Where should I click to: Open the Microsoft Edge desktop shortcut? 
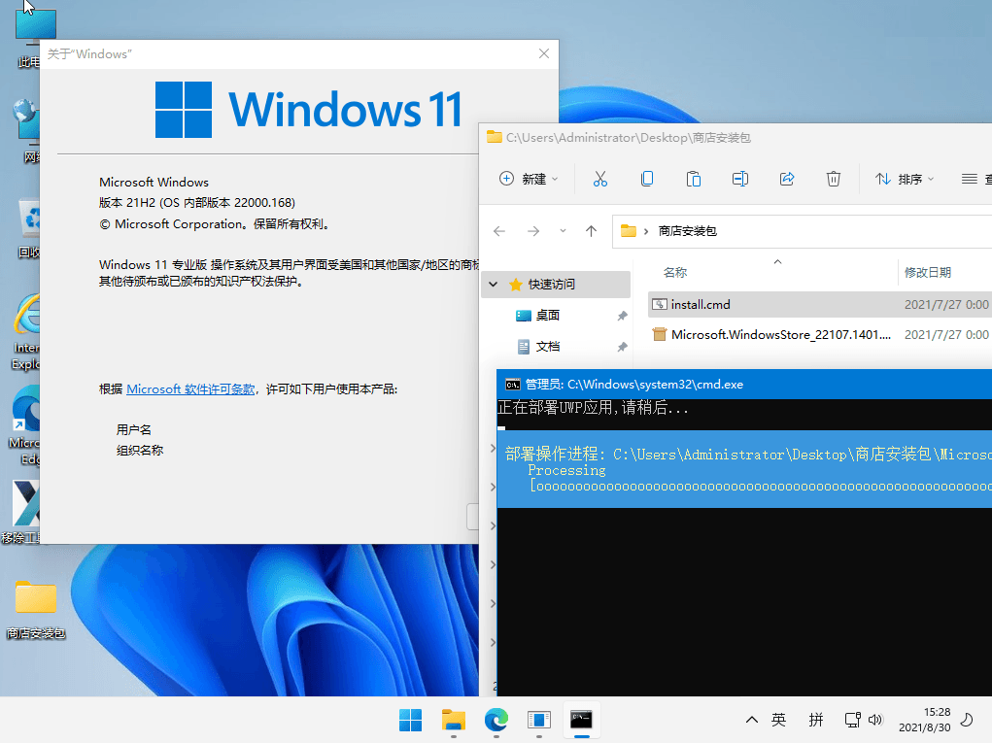point(25,425)
